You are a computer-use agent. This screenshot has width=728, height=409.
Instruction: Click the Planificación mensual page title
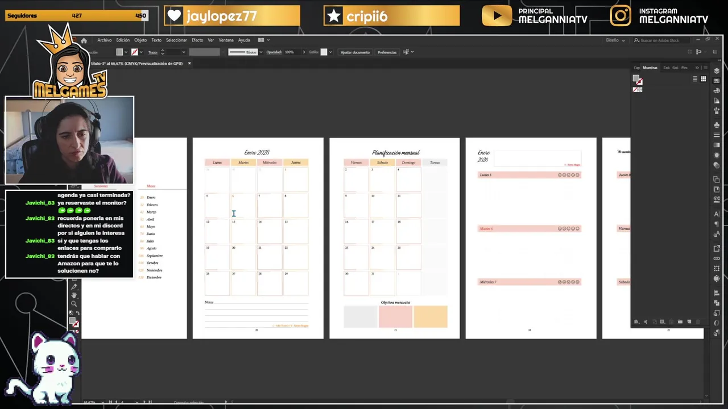396,152
